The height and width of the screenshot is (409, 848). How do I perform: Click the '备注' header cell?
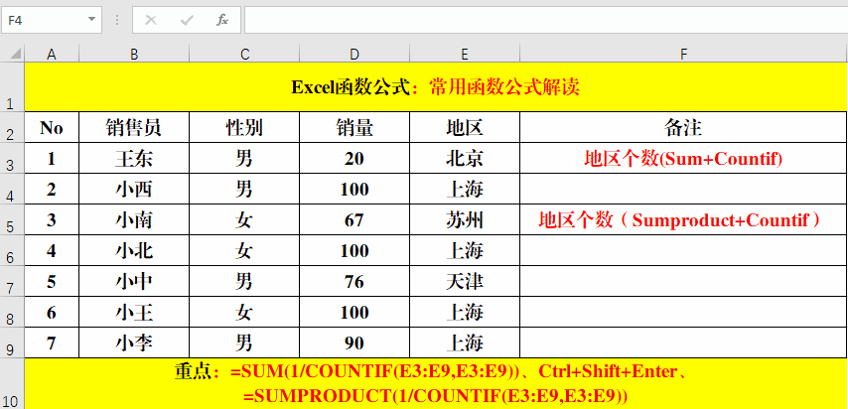(683, 128)
